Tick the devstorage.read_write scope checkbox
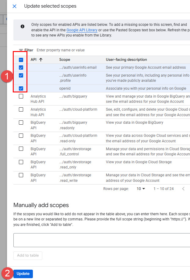This screenshot has width=190, height=280. click(21, 175)
